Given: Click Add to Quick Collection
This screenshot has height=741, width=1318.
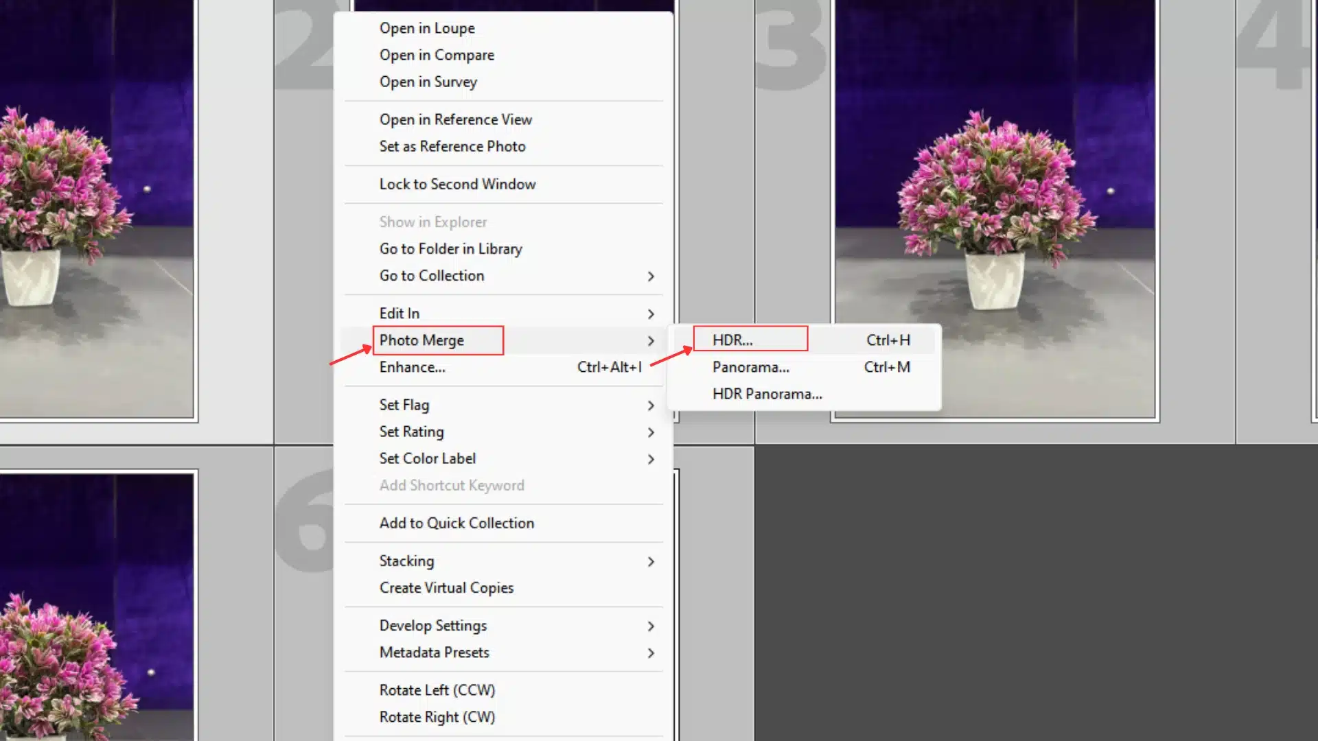Looking at the screenshot, I should [x=456, y=523].
